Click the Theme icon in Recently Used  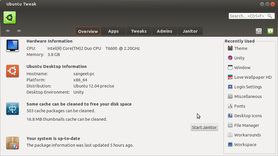(230, 48)
